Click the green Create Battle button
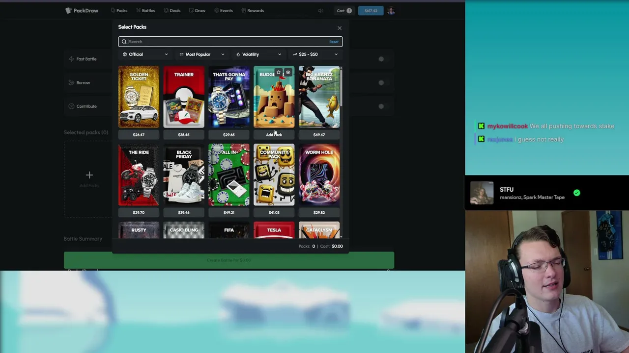 click(x=229, y=260)
